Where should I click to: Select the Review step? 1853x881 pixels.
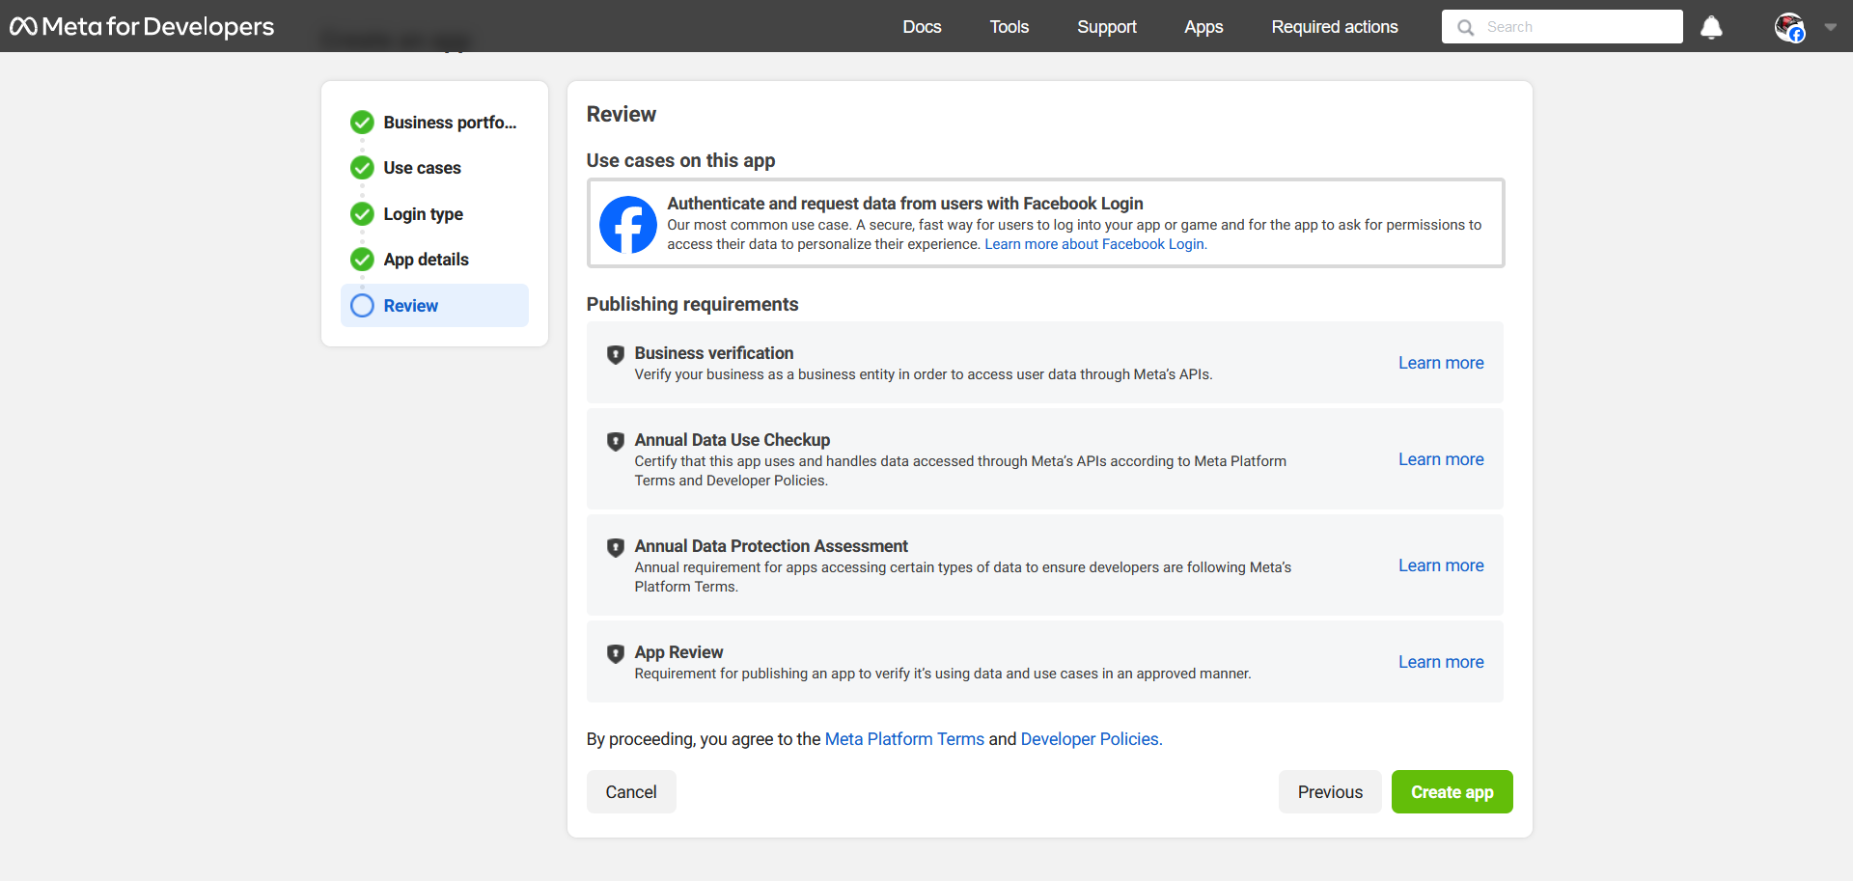[434, 306]
